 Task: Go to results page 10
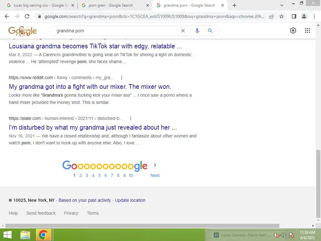(131, 175)
